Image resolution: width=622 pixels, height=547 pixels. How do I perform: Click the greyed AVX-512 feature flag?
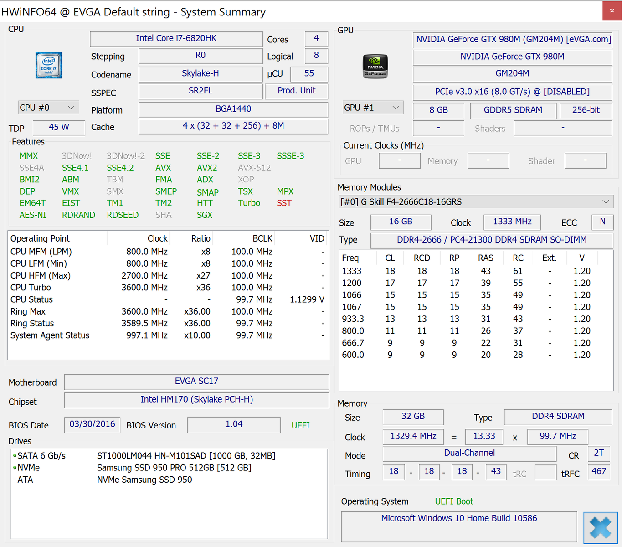(254, 168)
